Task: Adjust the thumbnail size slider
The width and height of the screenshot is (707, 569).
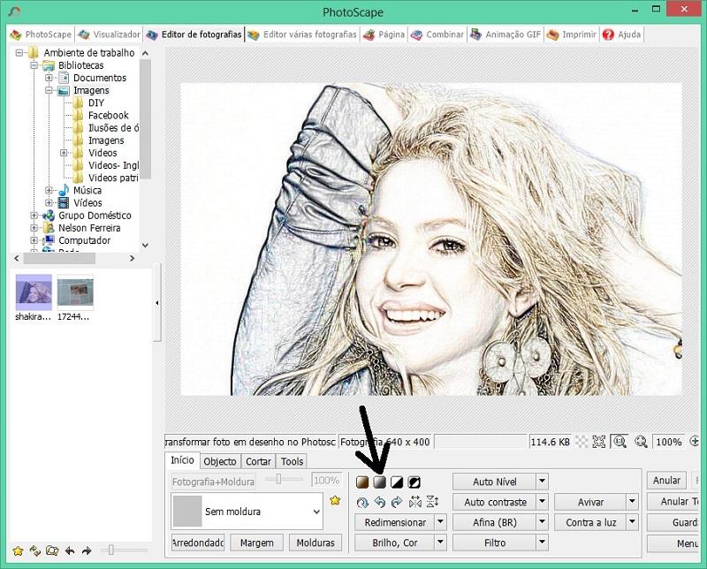Action: (111, 550)
